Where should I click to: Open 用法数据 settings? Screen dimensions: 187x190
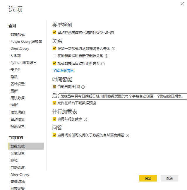point(18,98)
